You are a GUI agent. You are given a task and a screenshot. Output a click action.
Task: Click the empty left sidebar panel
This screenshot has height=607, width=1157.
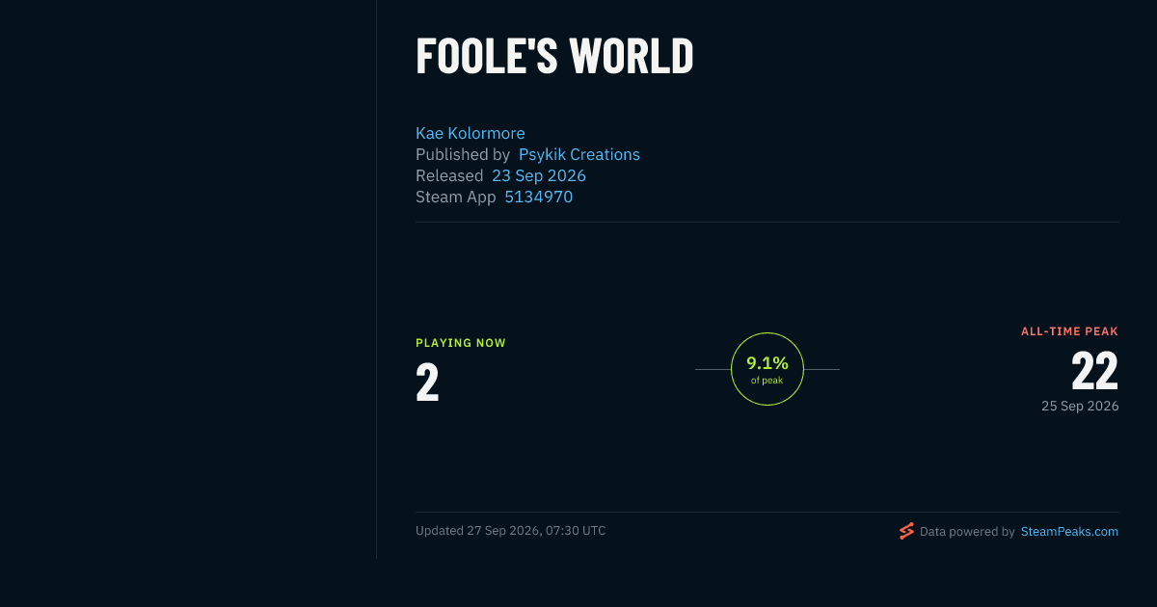188,279
